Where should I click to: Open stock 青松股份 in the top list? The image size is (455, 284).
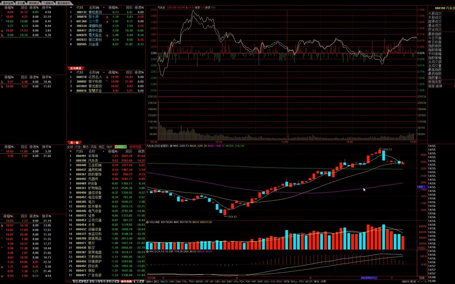(x=95, y=12)
